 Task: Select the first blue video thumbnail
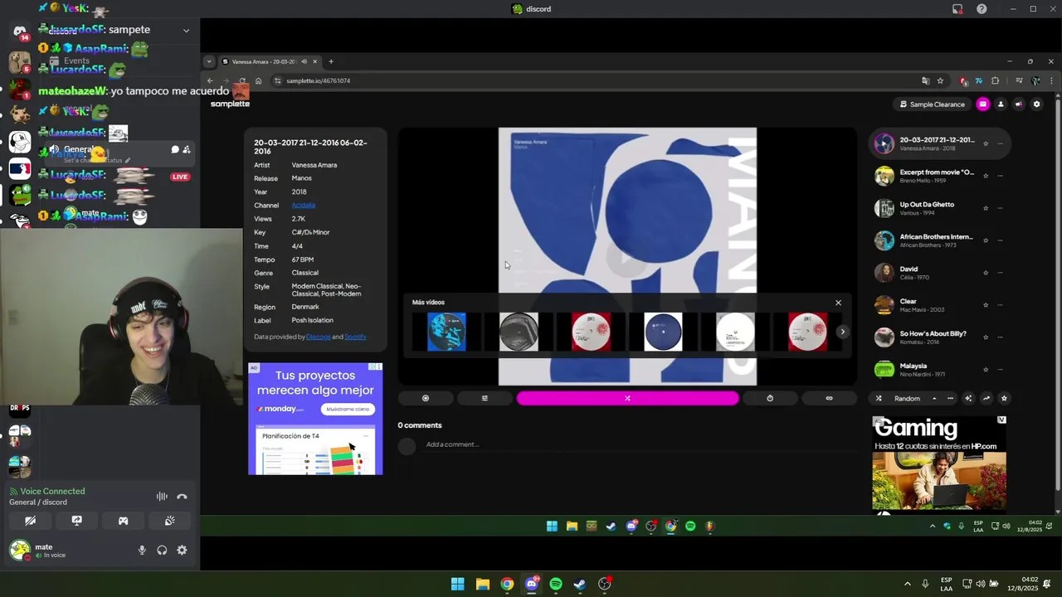coord(446,332)
